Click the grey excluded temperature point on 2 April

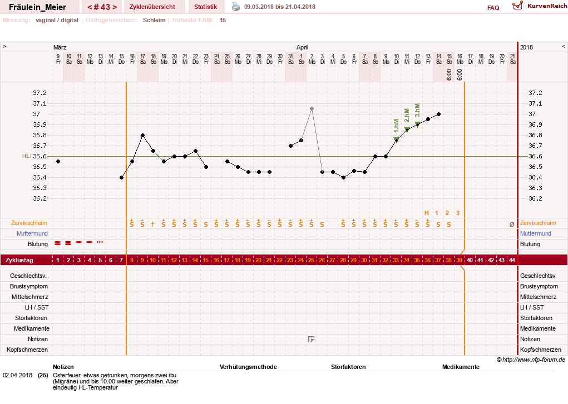[312, 108]
